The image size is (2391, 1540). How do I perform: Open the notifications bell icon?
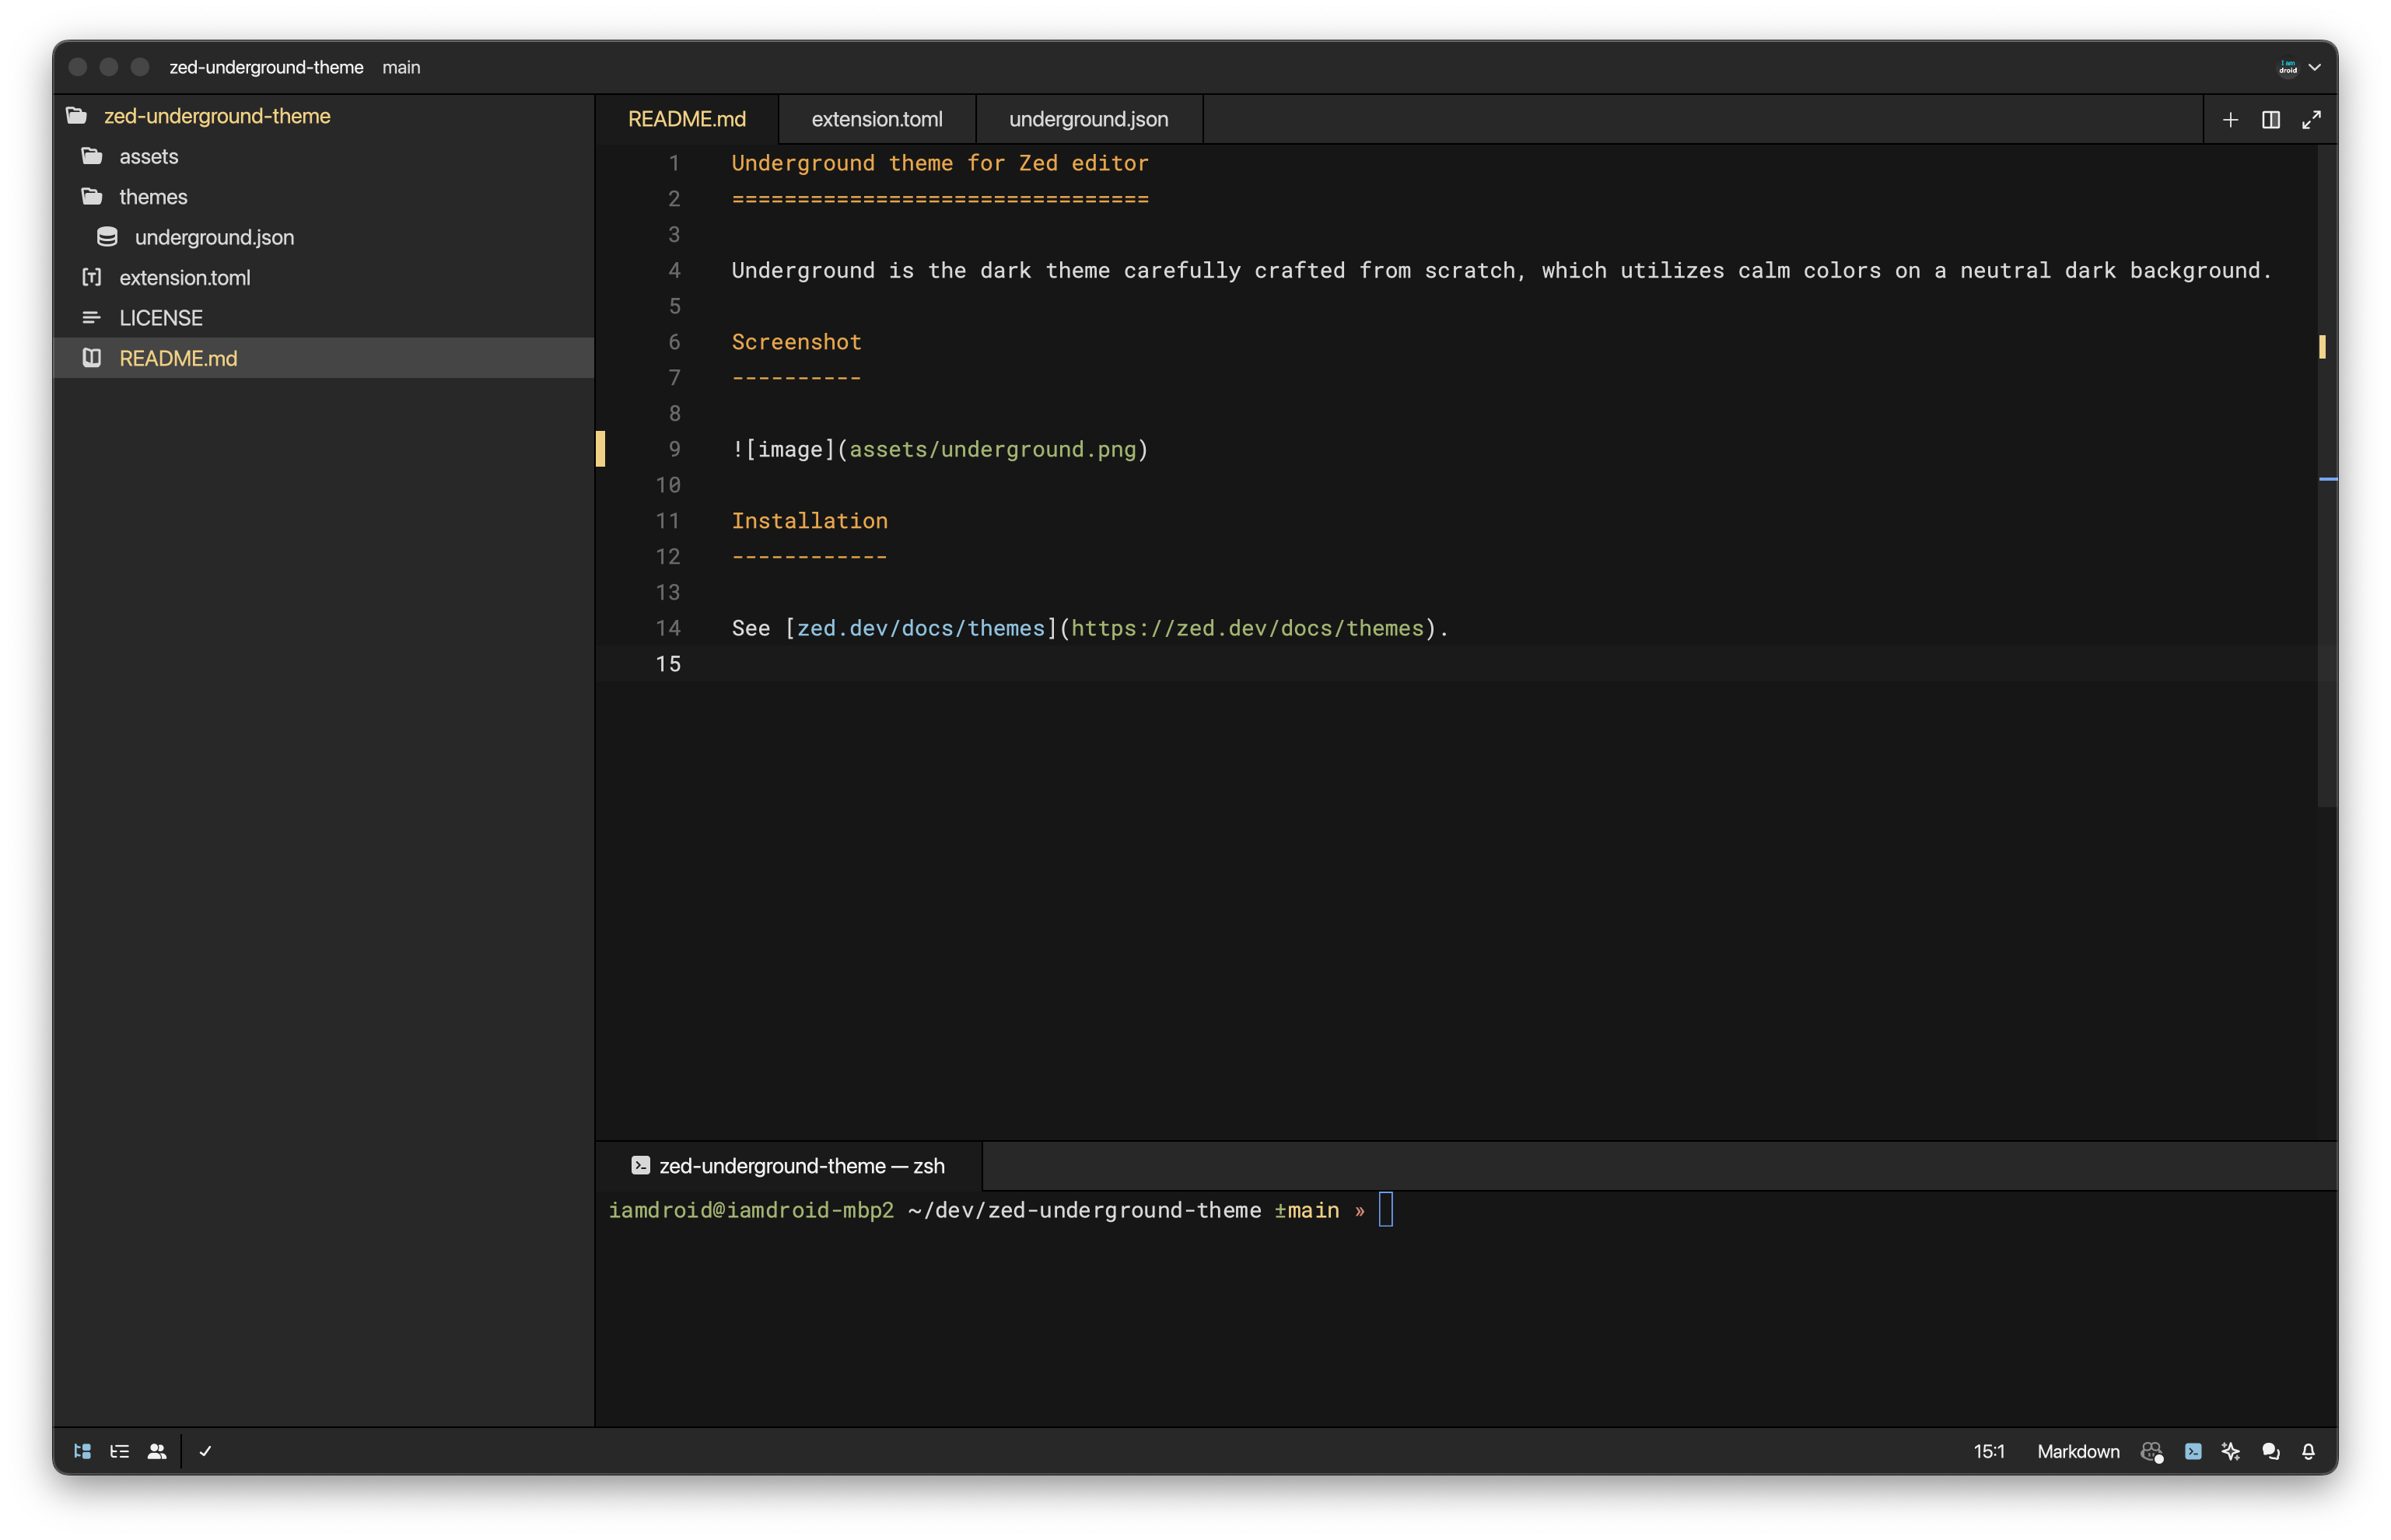pyautogui.click(x=2308, y=1451)
